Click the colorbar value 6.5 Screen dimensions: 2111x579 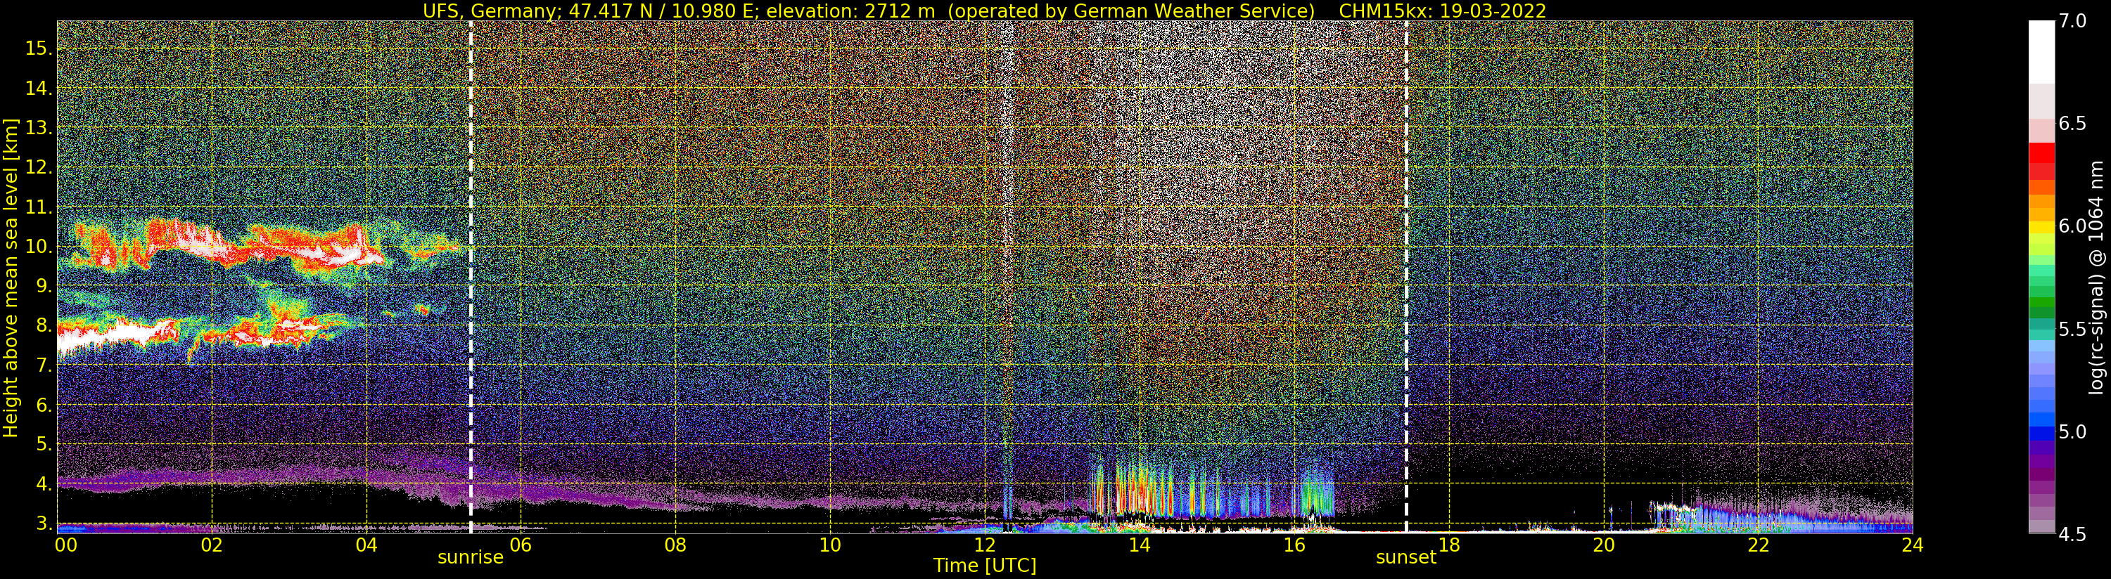[2072, 124]
